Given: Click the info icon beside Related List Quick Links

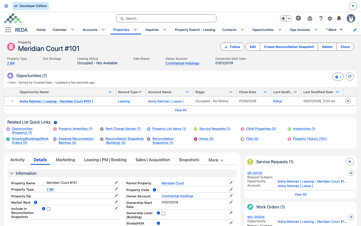Looking at the screenshot, I should 55,123.
